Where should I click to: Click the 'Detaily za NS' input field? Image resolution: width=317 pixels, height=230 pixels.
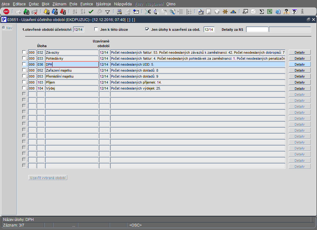click(257, 30)
